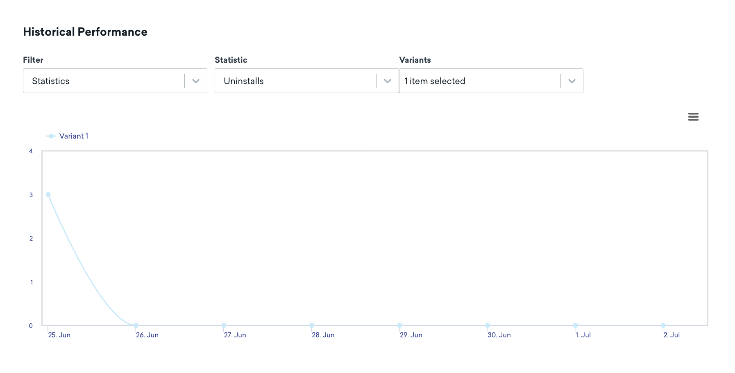Click the 29. Jun data point on chart
Image resolution: width=735 pixels, height=373 pixels.
[x=400, y=325]
